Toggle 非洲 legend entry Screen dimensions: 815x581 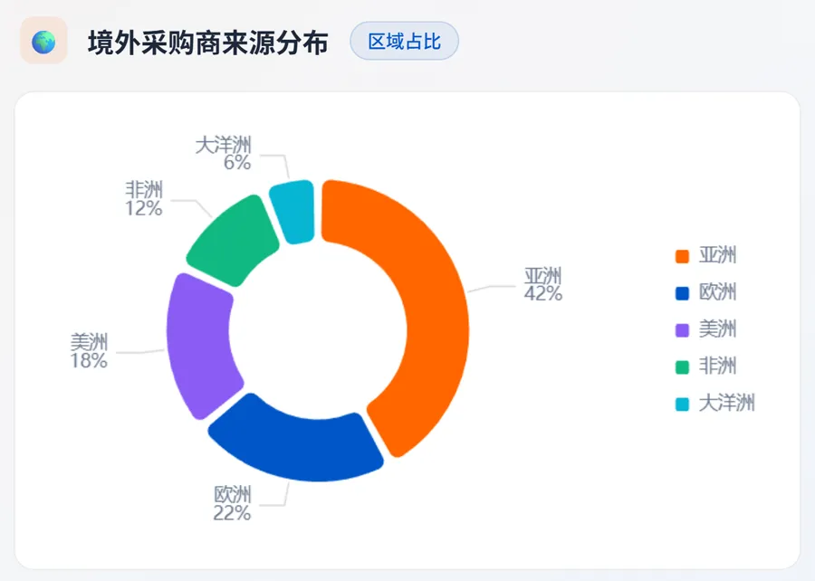pyautogui.click(x=717, y=367)
